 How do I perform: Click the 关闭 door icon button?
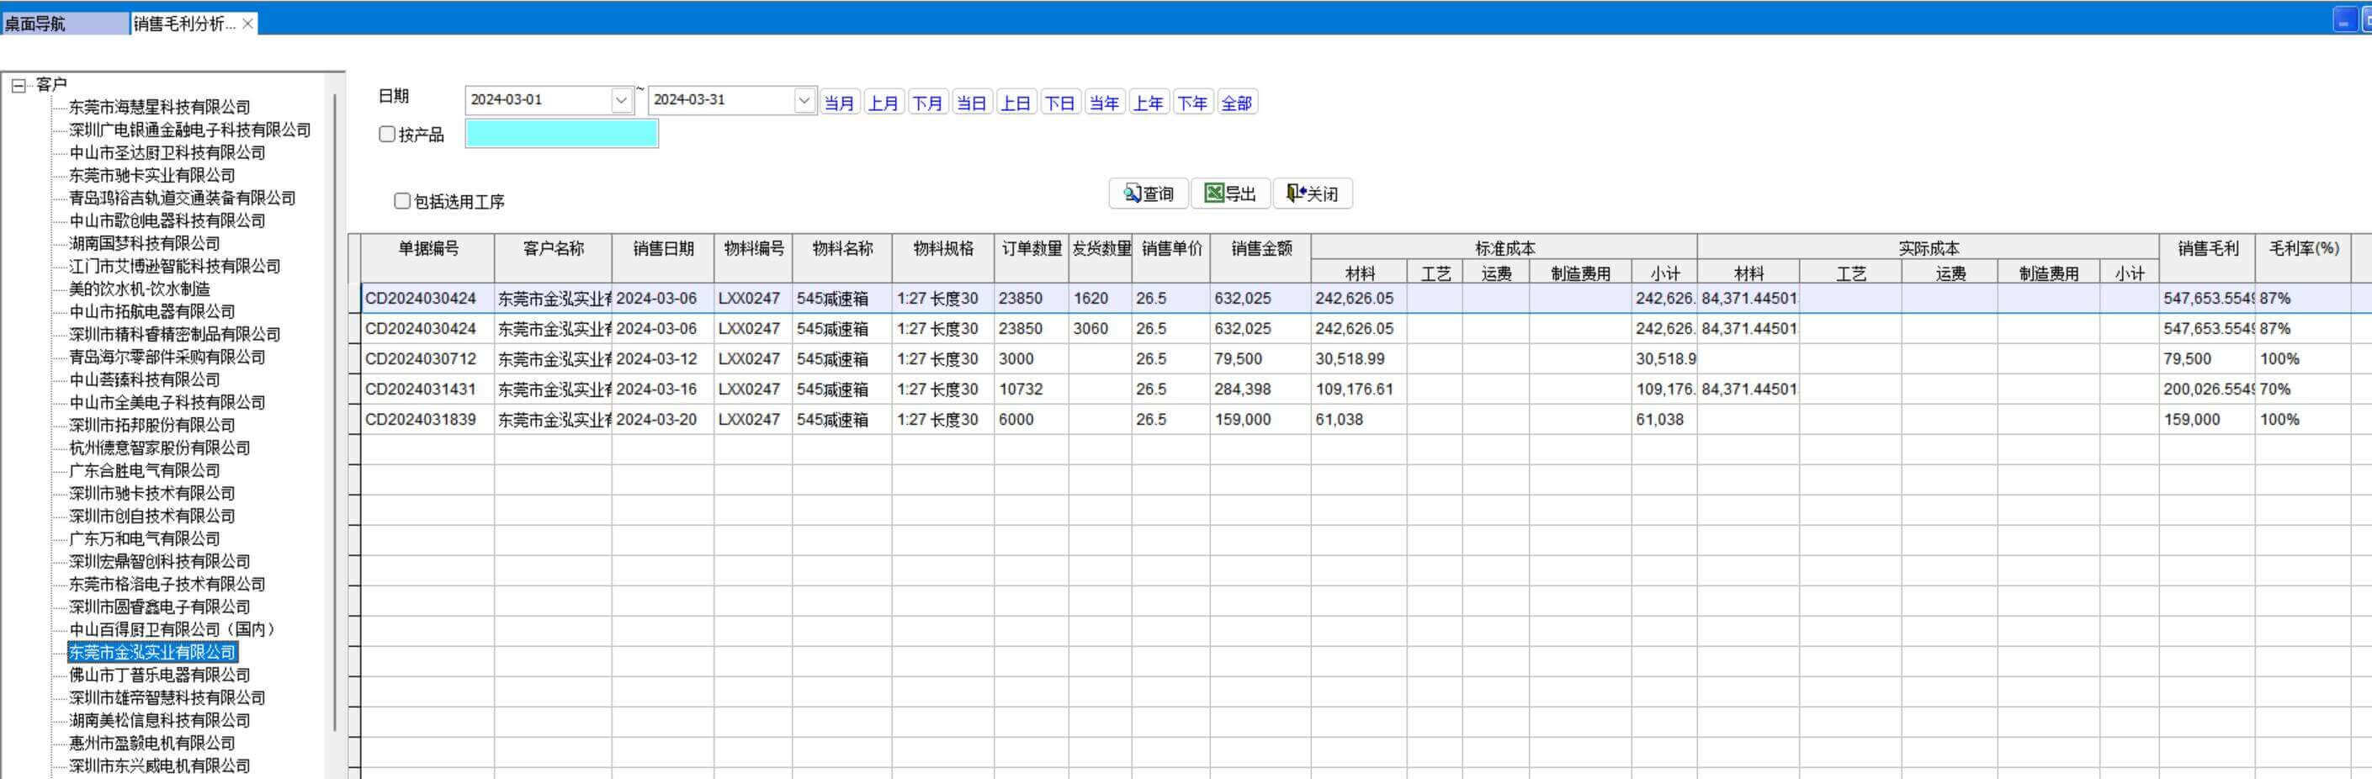click(1311, 193)
